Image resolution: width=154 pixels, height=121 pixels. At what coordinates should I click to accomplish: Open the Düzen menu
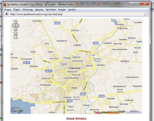(x=17, y=10)
